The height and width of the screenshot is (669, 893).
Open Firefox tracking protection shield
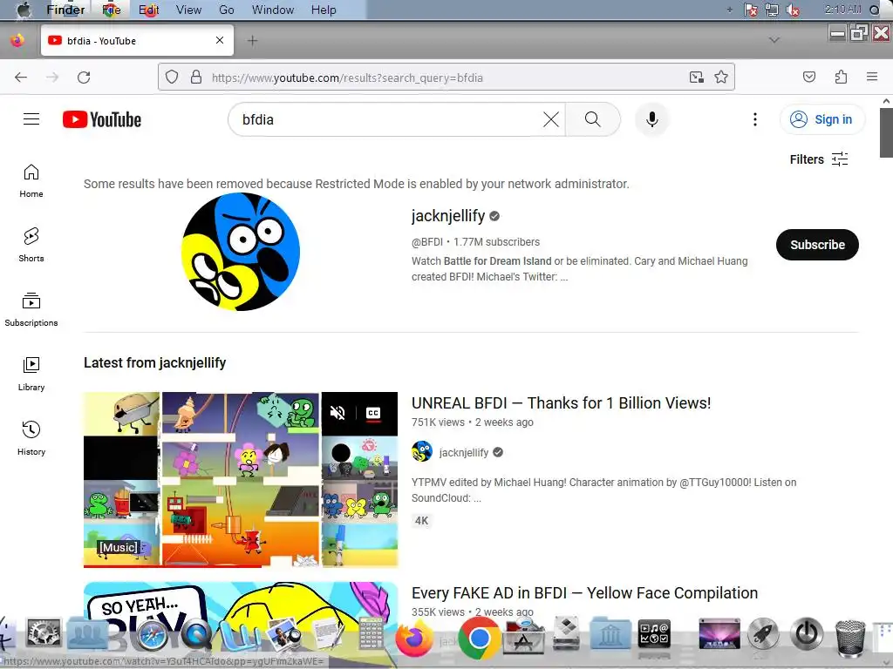[172, 77]
